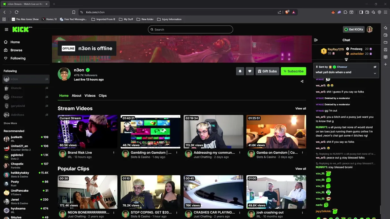Open options menu for Gamba on Gamdom video
This screenshot has height=219, width=390.
(x=303, y=153)
